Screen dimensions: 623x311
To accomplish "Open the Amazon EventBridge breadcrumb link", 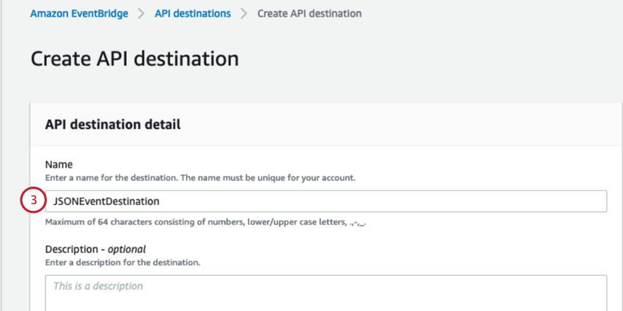I will pos(79,14).
